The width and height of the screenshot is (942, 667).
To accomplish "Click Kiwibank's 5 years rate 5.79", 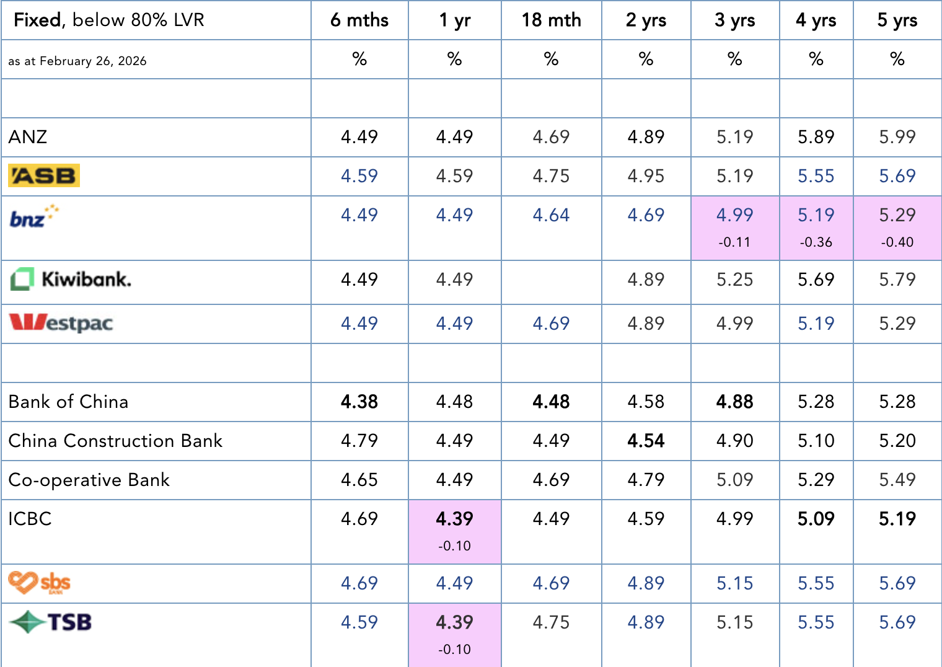I will coord(897,280).
